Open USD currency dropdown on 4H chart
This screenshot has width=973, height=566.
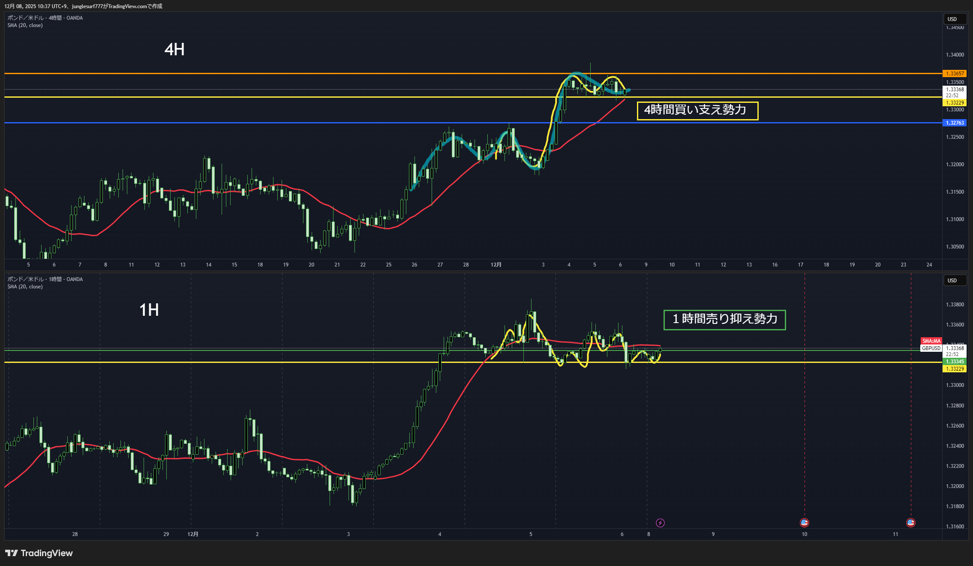click(955, 19)
